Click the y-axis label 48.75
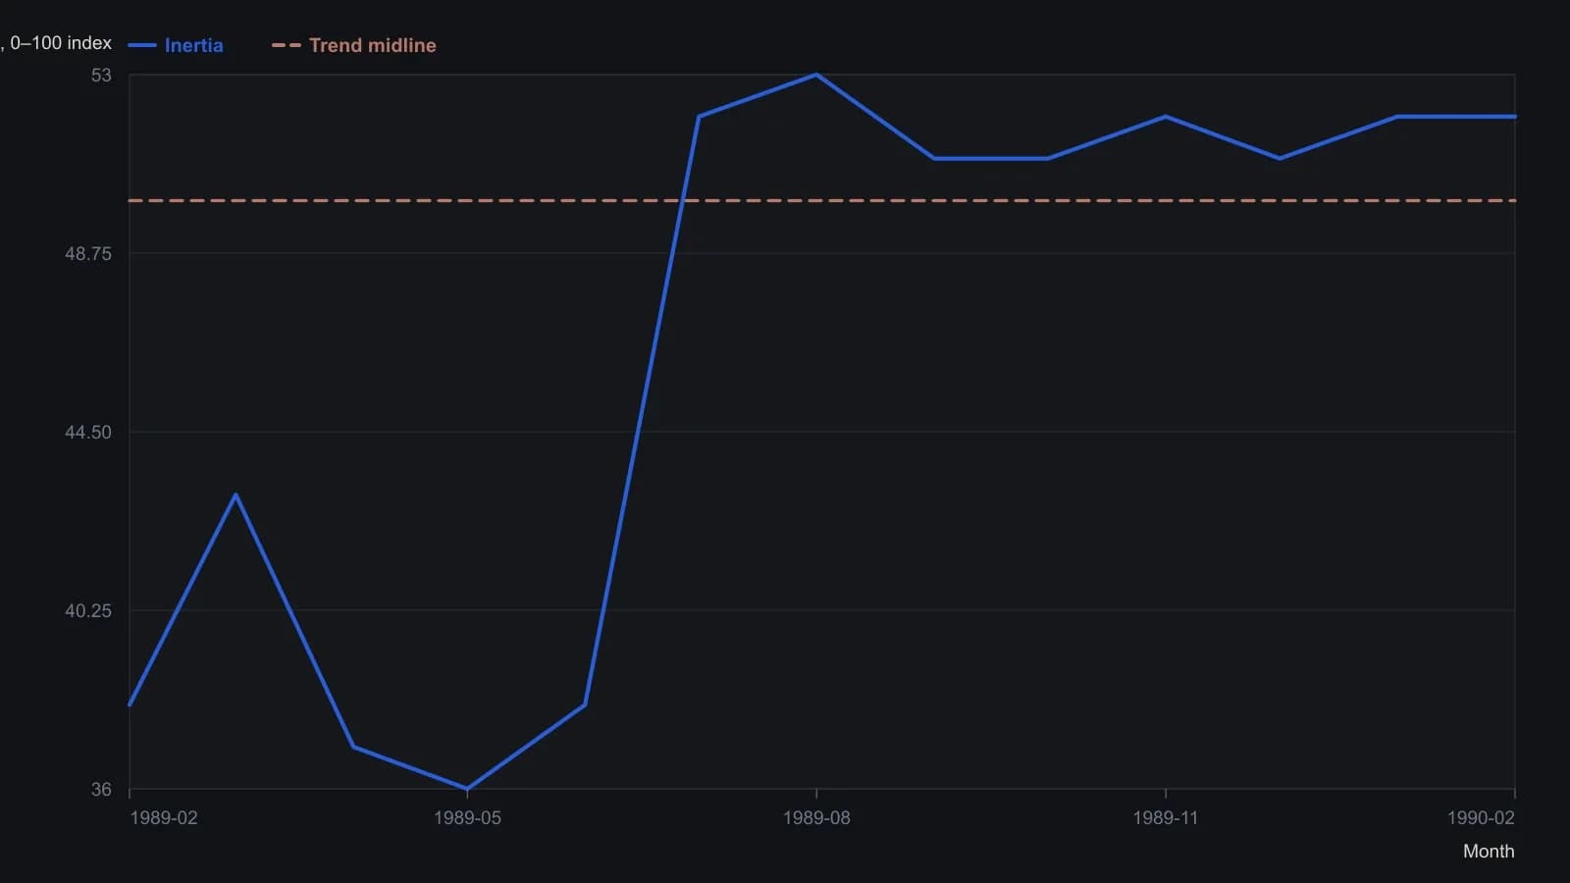The image size is (1570, 883). (x=88, y=254)
